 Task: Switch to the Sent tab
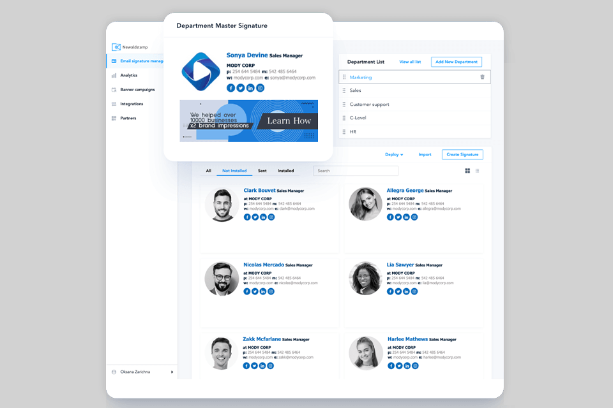tap(262, 171)
